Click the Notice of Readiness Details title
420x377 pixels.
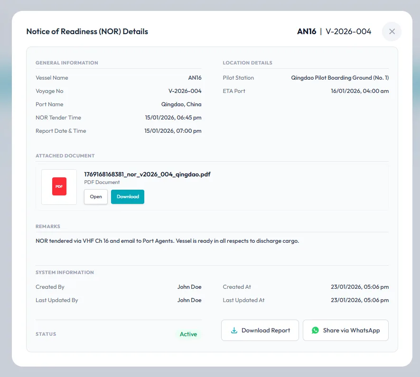coord(87,32)
